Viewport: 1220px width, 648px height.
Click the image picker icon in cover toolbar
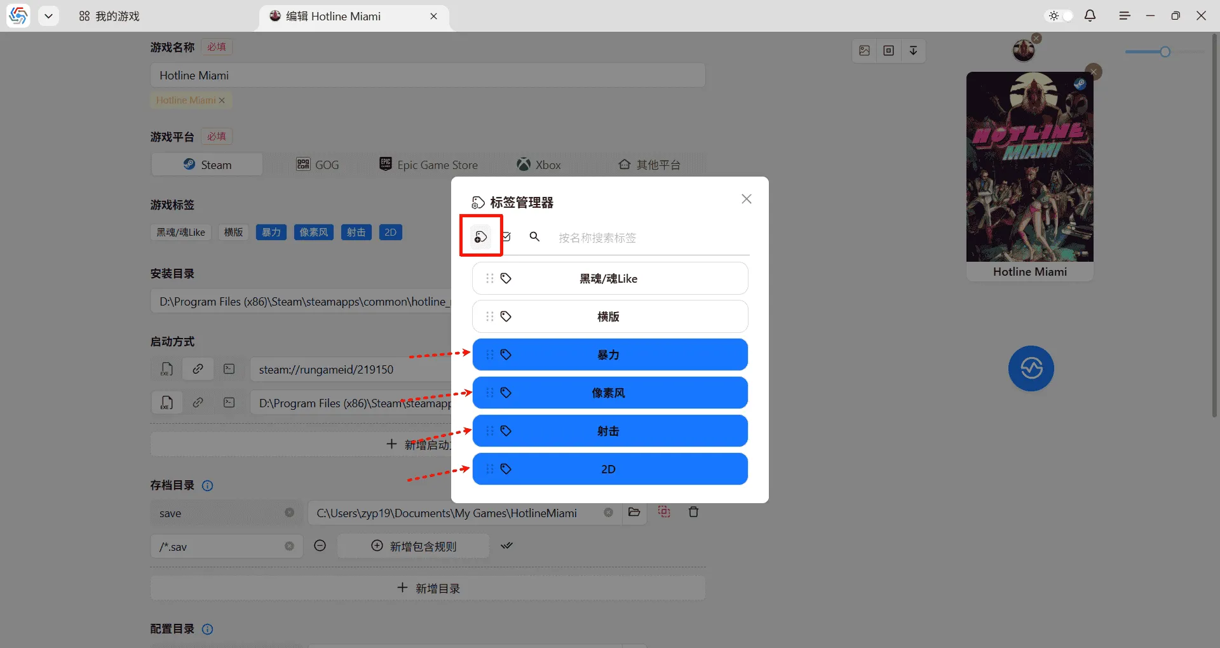coord(864,51)
